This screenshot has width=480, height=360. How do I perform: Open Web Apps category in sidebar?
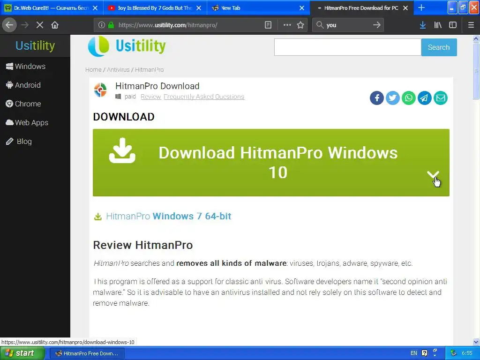pyautogui.click(x=27, y=122)
